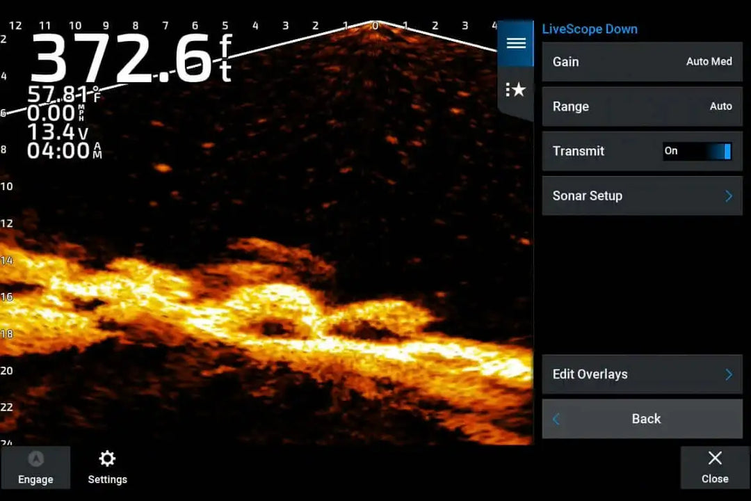Tap the chevron next to Sonar Setup
This screenshot has height=501, width=751.
(727, 196)
